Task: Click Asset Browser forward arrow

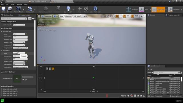Action: pos(151,69)
